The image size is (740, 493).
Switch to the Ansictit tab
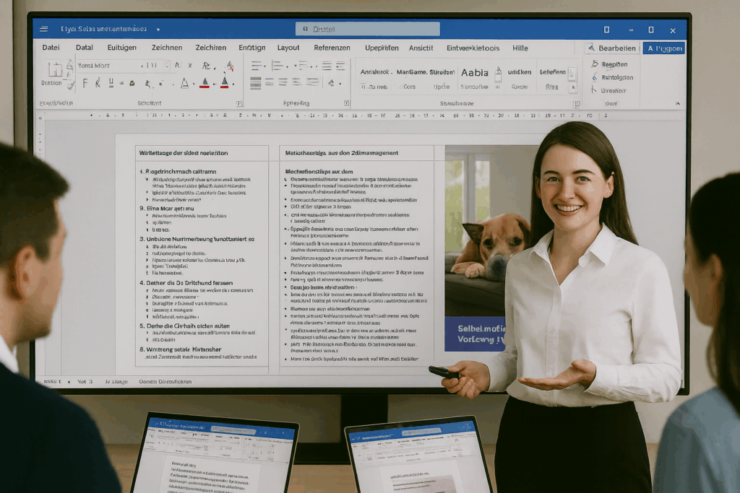pyautogui.click(x=421, y=48)
